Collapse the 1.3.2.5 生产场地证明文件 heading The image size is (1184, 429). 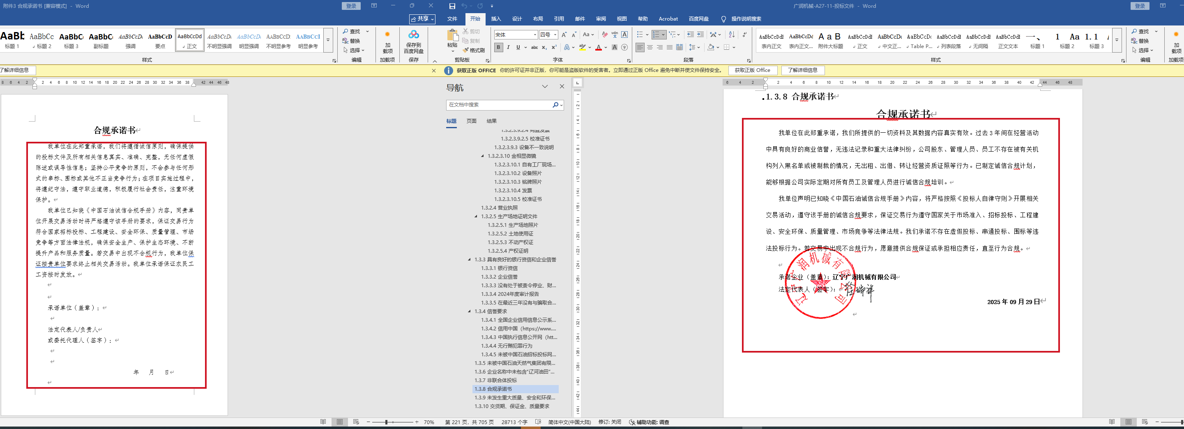coord(476,217)
